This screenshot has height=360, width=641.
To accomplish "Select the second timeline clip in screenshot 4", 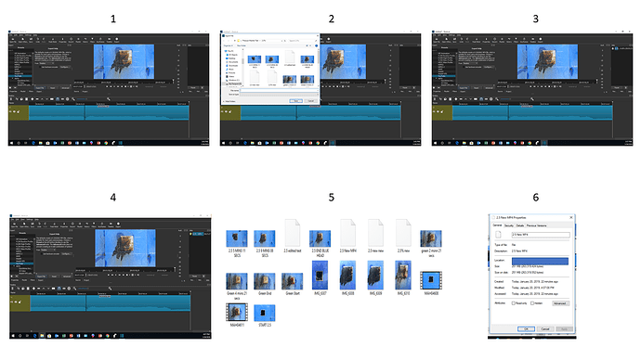I will coord(138,303).
